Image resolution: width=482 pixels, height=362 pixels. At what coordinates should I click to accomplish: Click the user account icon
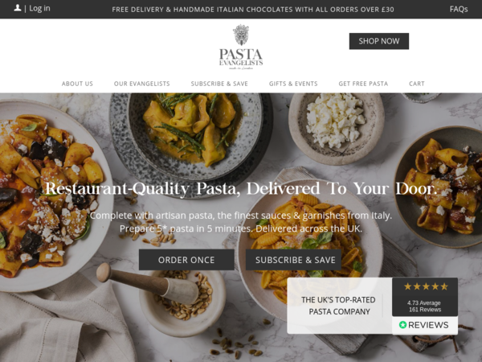pos(18,8)
